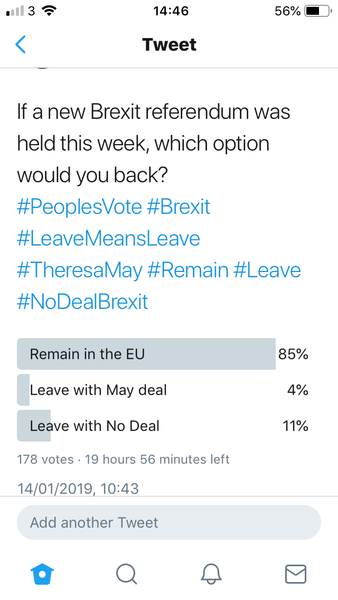Follow the #TheresaMay hashtag link
The width and height of the screenshot is (338, 600).
coord(80,270)
